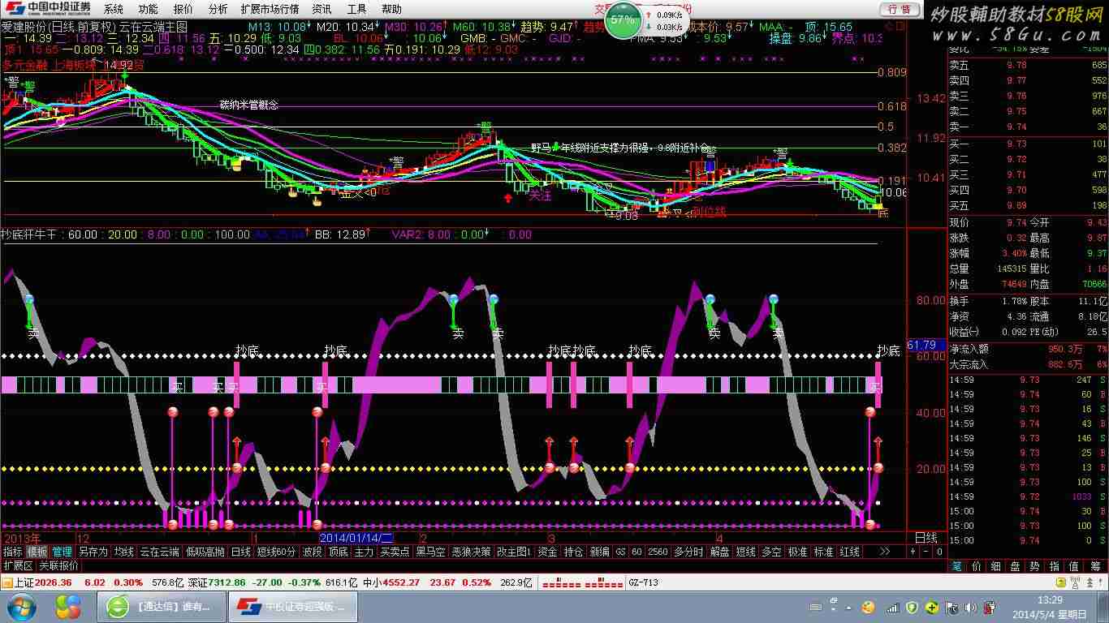The width and height of the screenshot is (1109, 623).
Task: Click the 行情 button at top right
Action: coord(899,9)
